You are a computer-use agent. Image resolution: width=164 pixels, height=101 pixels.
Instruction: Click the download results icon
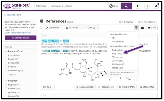136,28
